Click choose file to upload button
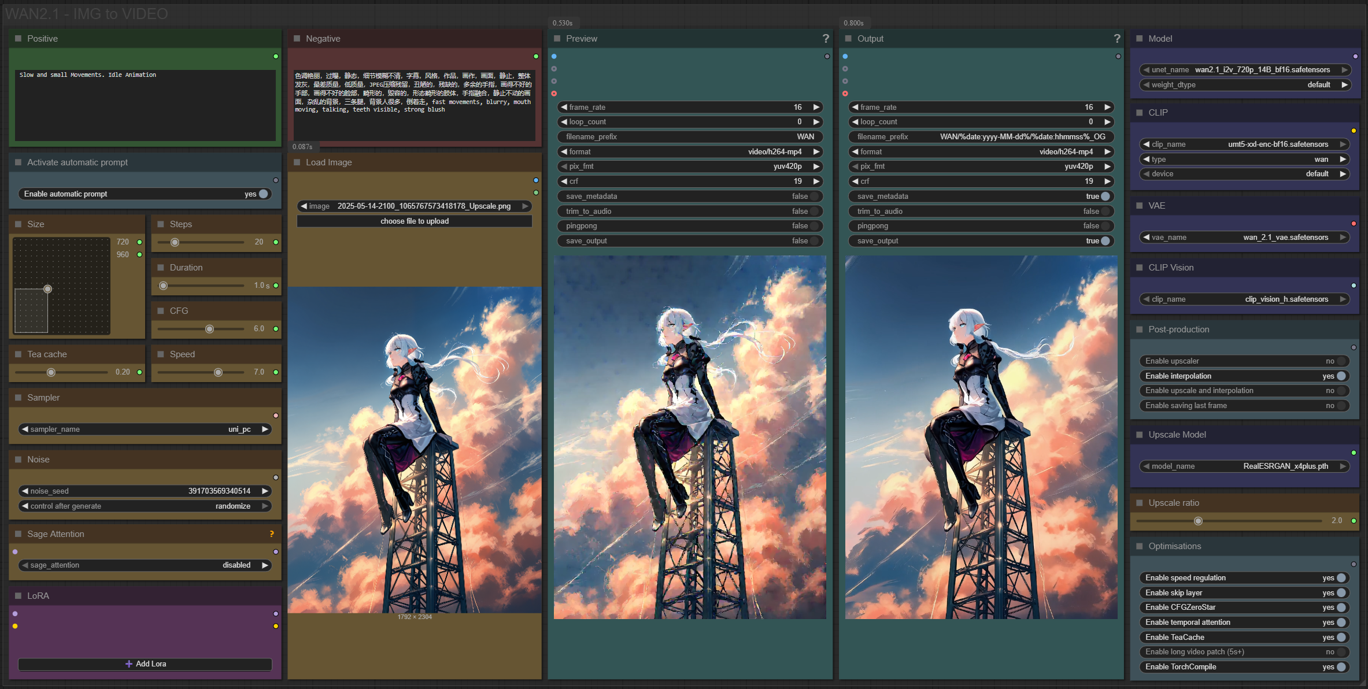Image resolution: width=1368 pixels, height=689 pixels. 414,221
